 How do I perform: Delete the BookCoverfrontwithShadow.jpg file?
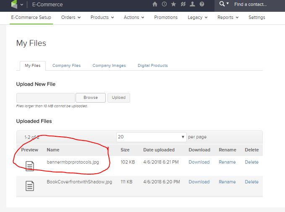(x=251, y=182)
